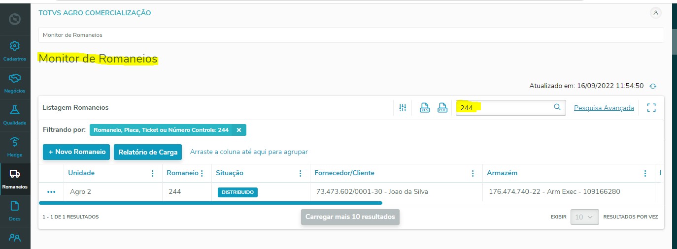Open Unidade column options menu
The width and height of the screenshot is (677, 249).
(153, 173)
